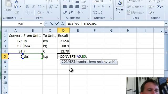168x94 pixels.
Task: Click the Paste button
Action: [8, 6]
